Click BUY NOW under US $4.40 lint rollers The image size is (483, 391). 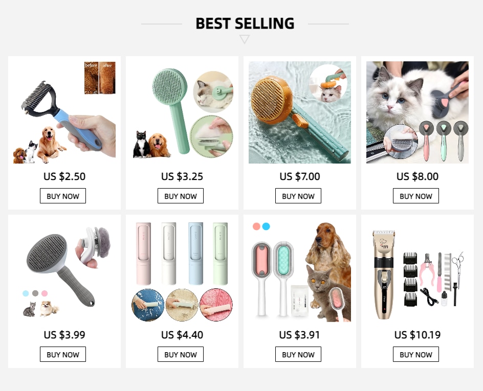pos(181,354)
